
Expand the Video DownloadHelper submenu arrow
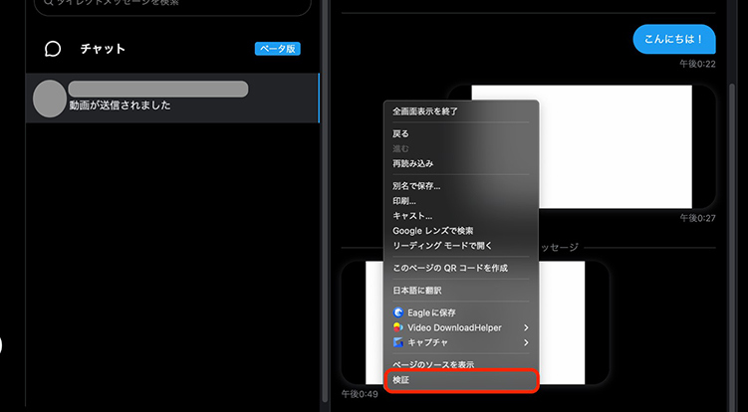[x=526, y=327]
